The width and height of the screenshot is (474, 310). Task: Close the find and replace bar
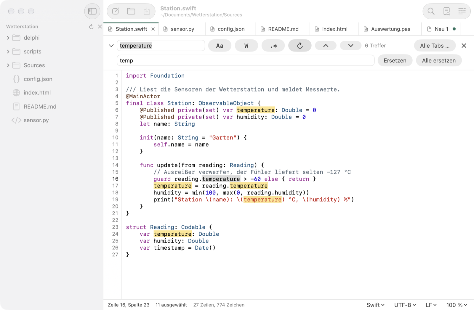click(464, 46)
